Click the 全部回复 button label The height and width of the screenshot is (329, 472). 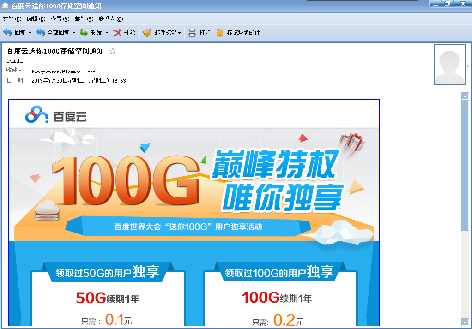tap(58, 32)
